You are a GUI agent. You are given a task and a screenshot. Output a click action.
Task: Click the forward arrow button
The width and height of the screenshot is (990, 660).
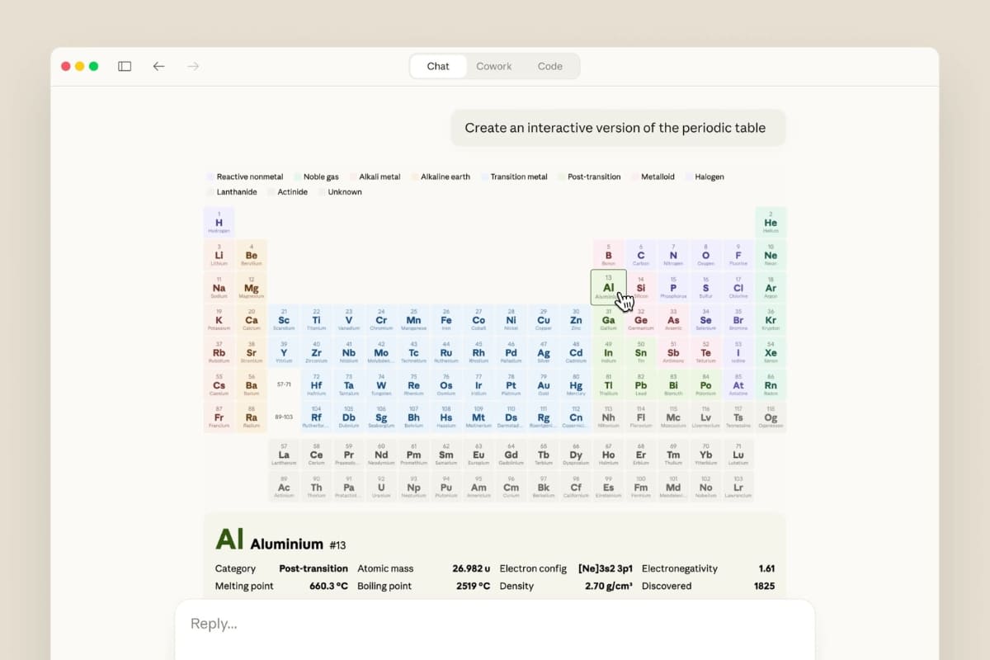(193, 66)
